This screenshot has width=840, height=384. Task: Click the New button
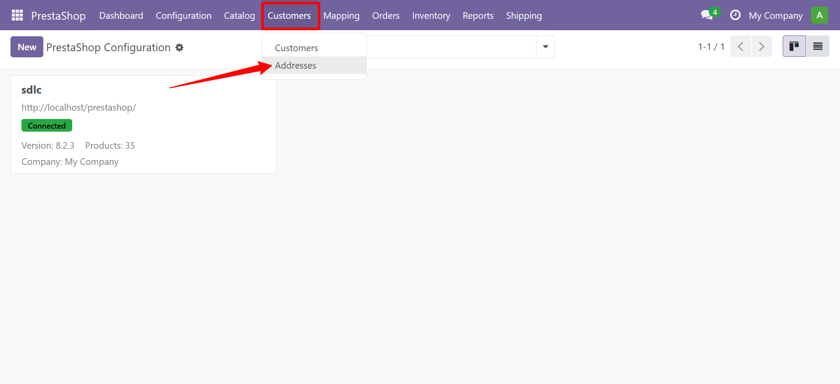27,47
